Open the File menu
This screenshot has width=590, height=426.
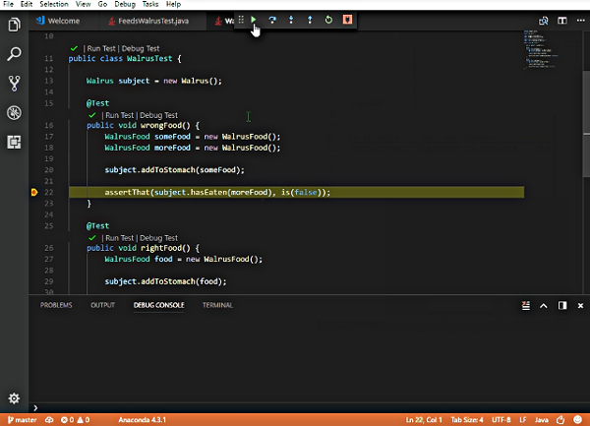[8, 4]
